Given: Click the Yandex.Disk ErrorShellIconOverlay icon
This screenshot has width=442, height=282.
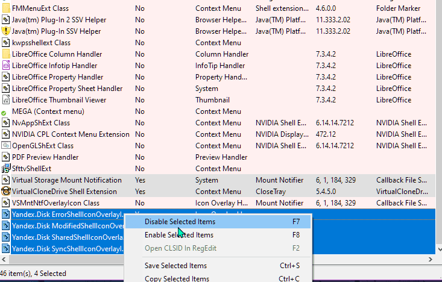Looking at the screenshot, I should tap(5, 215).
